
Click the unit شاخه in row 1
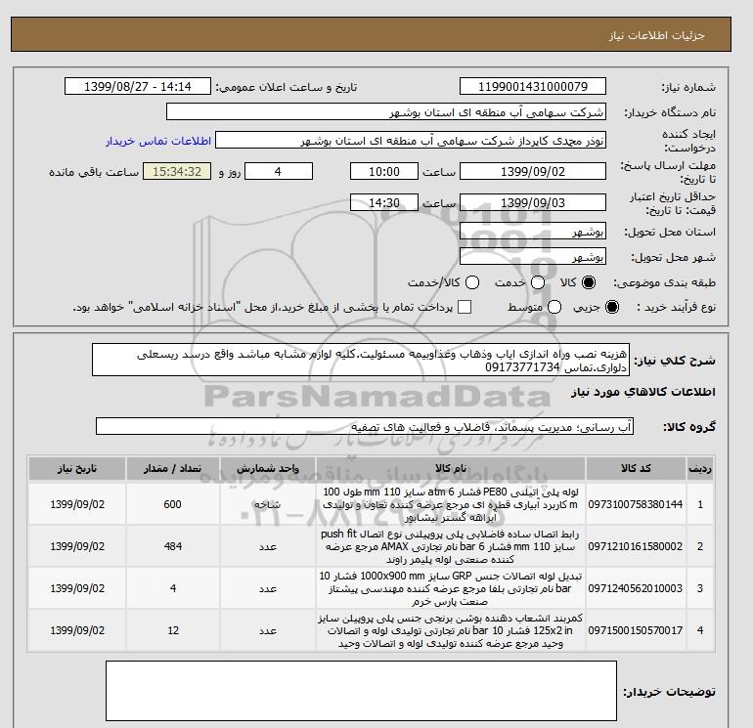tap(268, 504)
